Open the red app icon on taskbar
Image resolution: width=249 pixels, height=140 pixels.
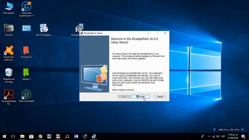click(x=58, y=136)
